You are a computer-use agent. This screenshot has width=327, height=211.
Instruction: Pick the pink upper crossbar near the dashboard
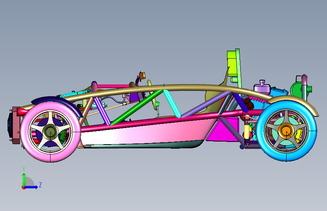click(x=114, y=86)
